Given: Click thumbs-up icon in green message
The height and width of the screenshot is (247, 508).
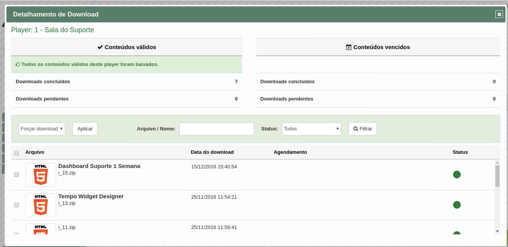Looking at the screenshot, I should point(18,64).
